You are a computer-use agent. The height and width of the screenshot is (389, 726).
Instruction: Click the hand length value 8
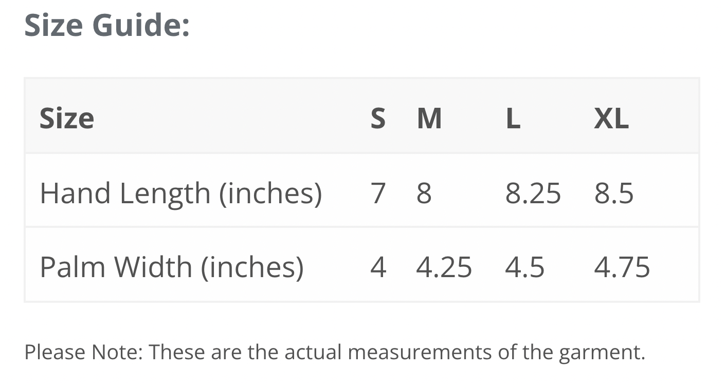(424, 193)
